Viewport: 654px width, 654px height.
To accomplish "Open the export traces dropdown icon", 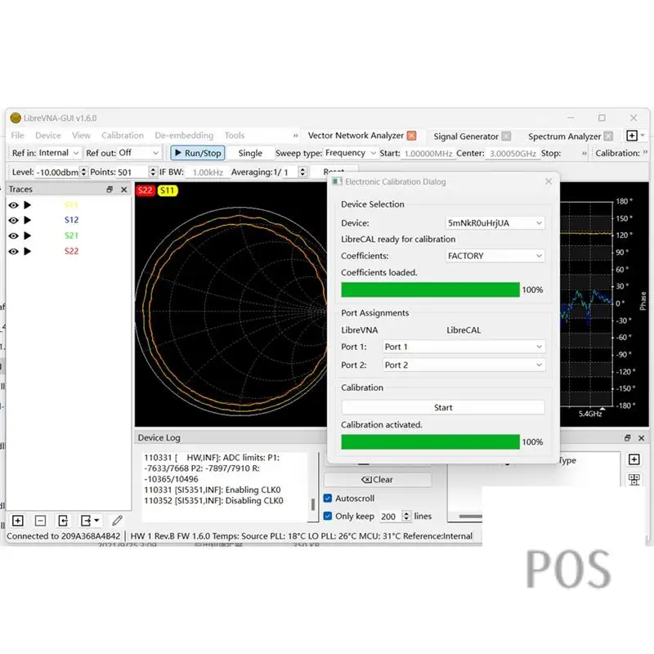I will coord(90,521).
